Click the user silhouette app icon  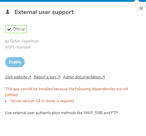click(7, 12)
